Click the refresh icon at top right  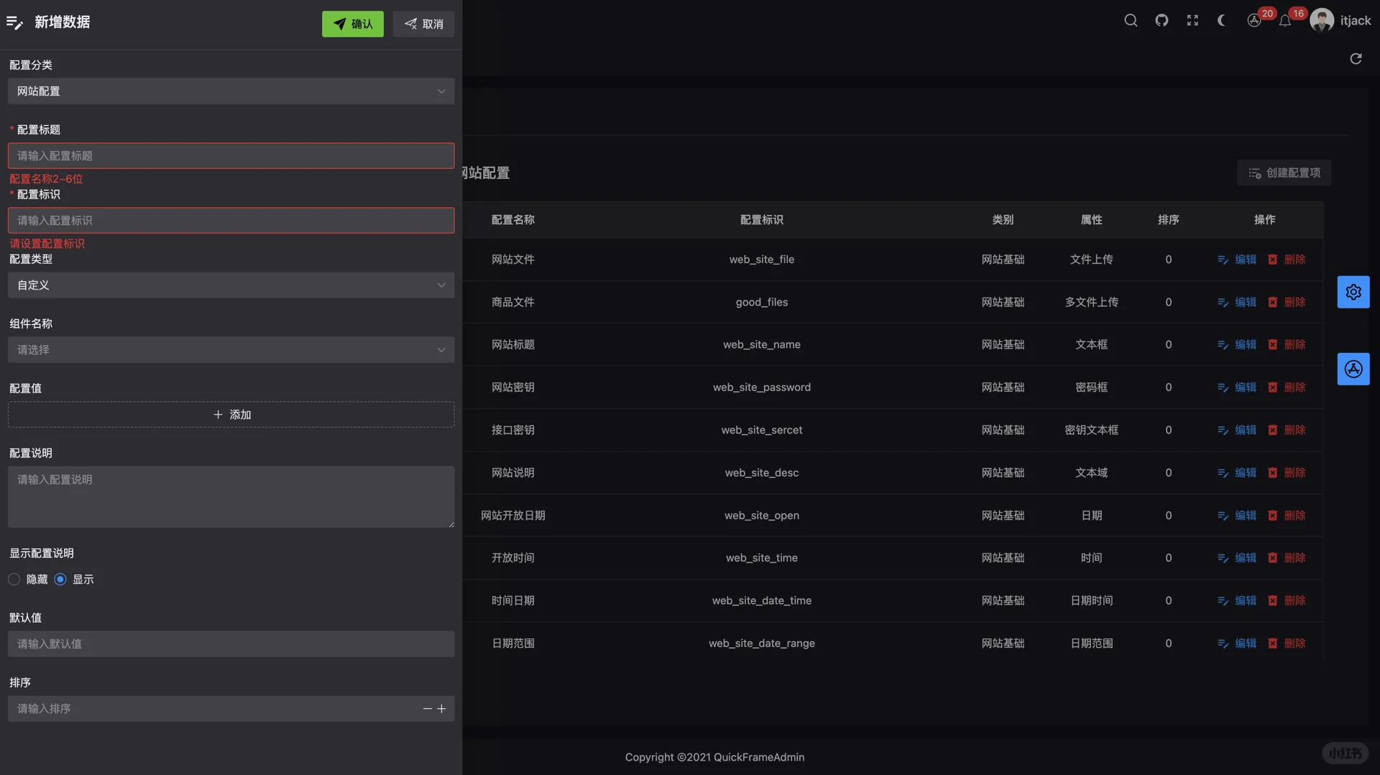[x=1356, y=58]
